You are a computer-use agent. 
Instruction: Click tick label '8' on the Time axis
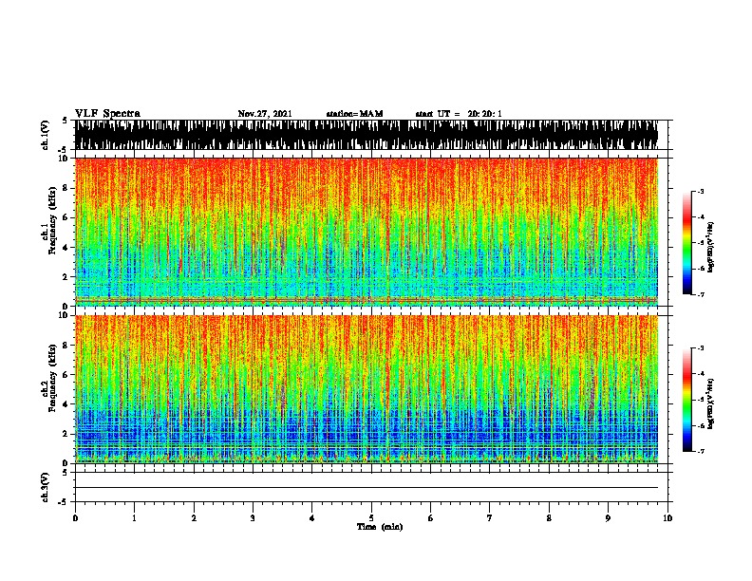pos(549,518)
